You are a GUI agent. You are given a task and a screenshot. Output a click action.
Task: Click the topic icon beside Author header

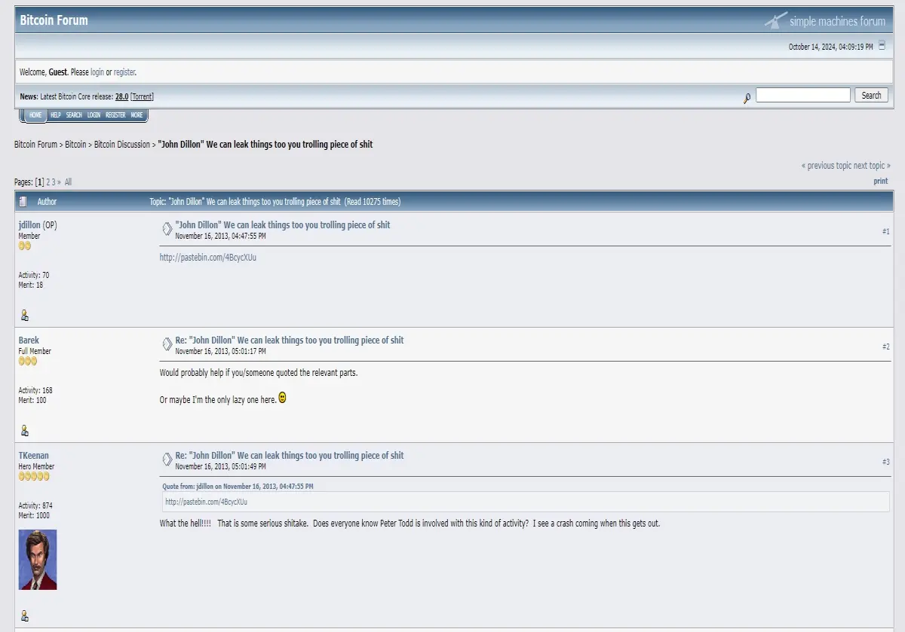point(23,201)
